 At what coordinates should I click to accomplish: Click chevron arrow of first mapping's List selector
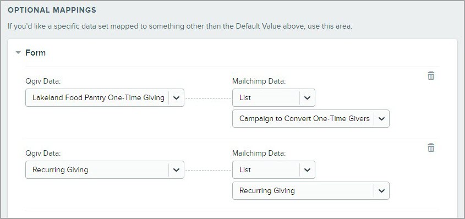307,98
